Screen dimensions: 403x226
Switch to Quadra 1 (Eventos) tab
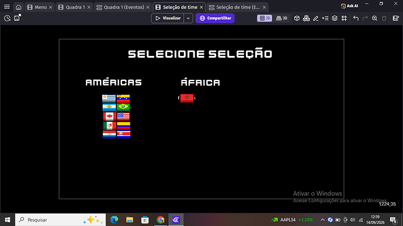click(x=120, y=7)
